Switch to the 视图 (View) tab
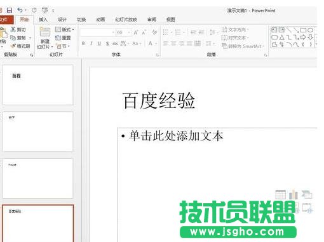 [171, 20]
